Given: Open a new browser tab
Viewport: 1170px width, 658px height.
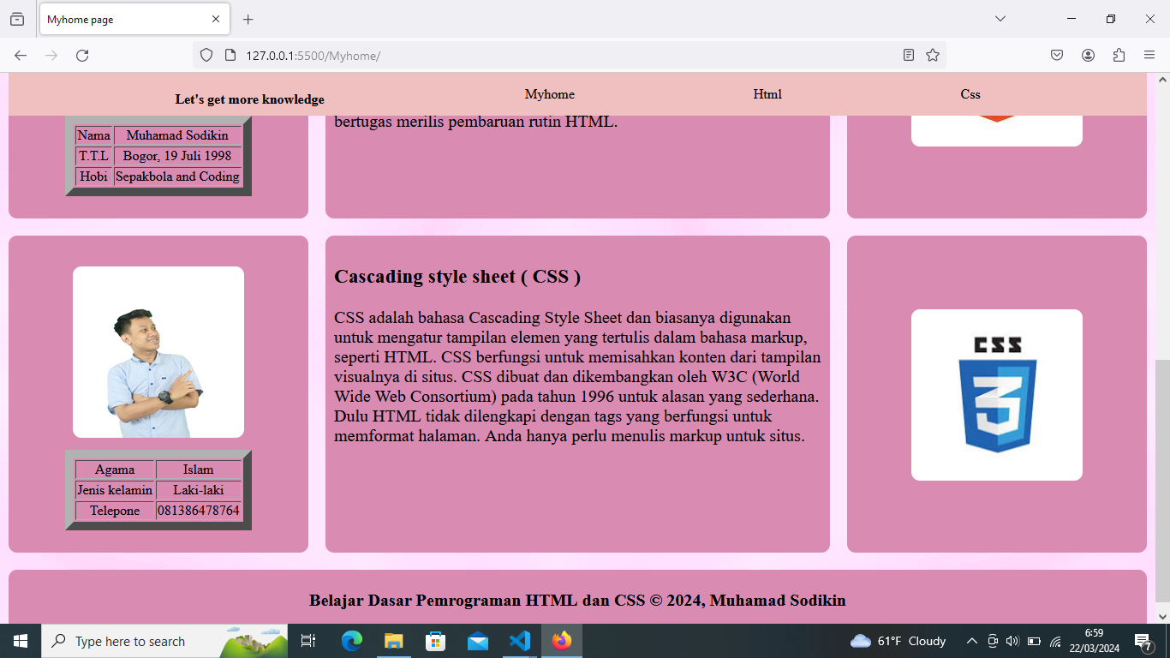Looking at the screenshot, I should (x=248, y=19).
